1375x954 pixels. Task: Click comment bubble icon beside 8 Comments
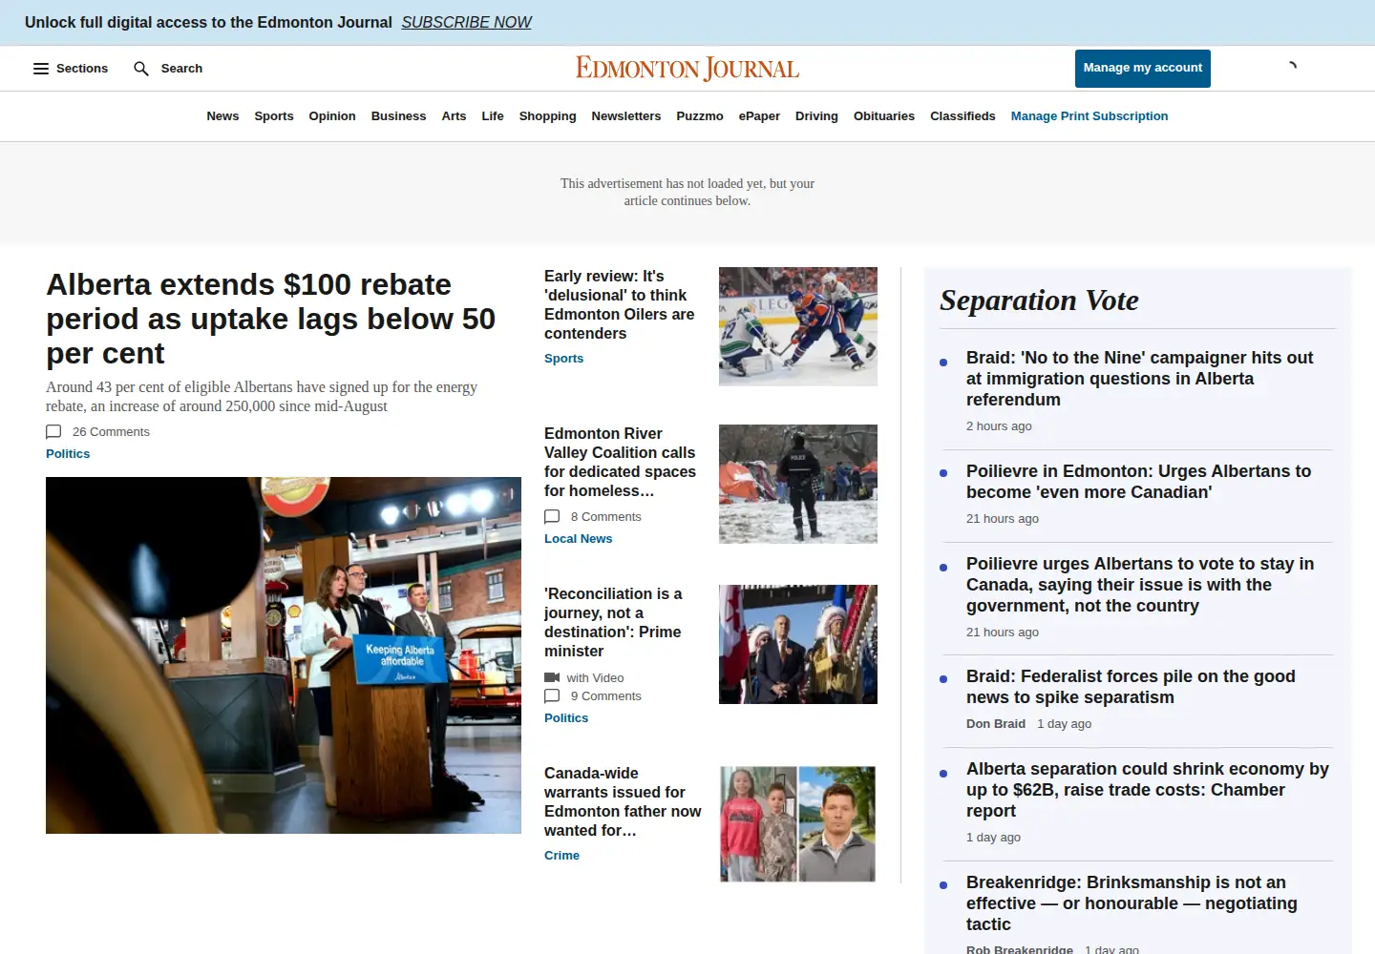(552, 517)
